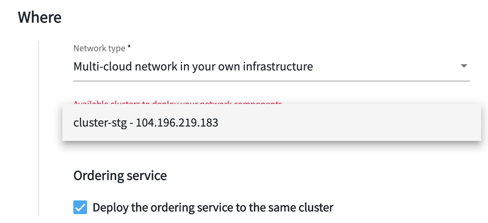The image size is (488, 223).
Task: Click the vertical step line under Where
Action: click(x=39, y=129)
